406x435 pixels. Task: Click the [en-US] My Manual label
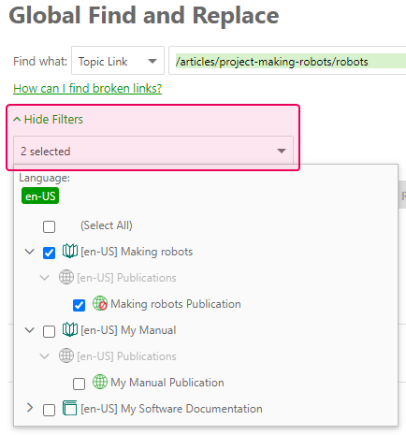tap(128, 330)
